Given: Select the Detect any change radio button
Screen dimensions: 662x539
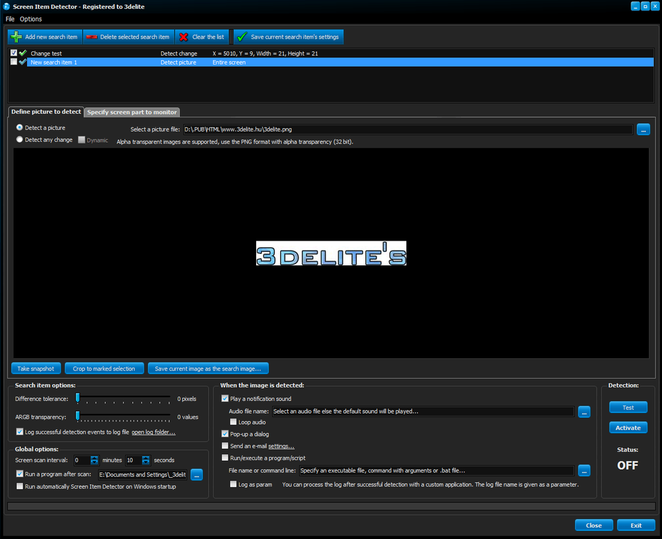Looking at the screenshot, I should pos(20,139).
